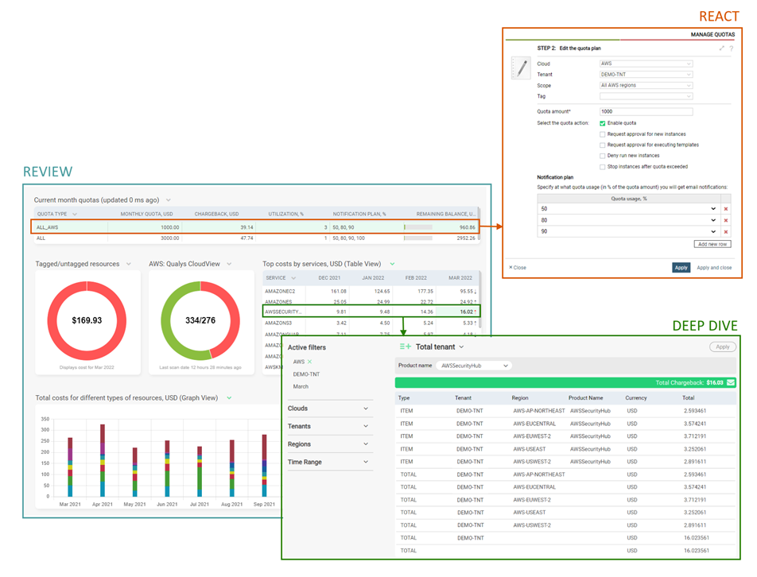757x577 pixels.
Task: Remove the AWS active filter
Action: 309,362
